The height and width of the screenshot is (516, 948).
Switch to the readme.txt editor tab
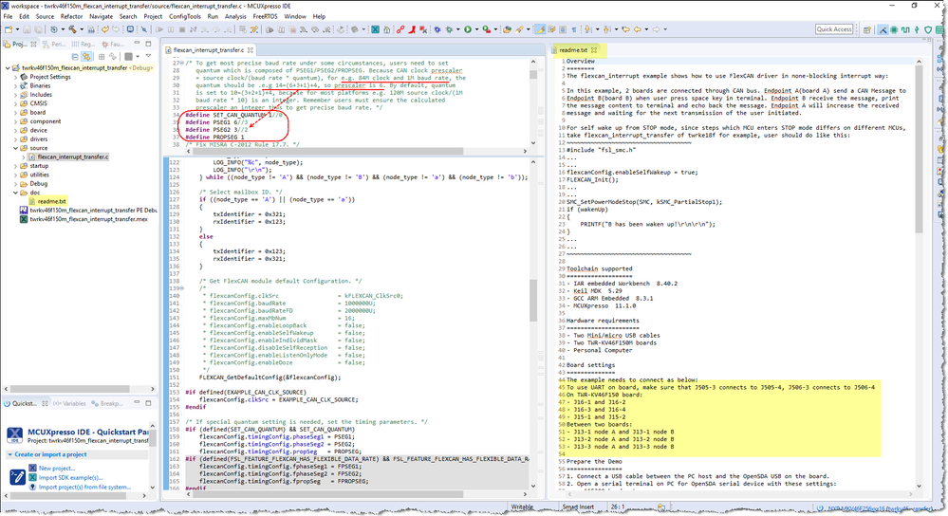[x=573, y=50]
